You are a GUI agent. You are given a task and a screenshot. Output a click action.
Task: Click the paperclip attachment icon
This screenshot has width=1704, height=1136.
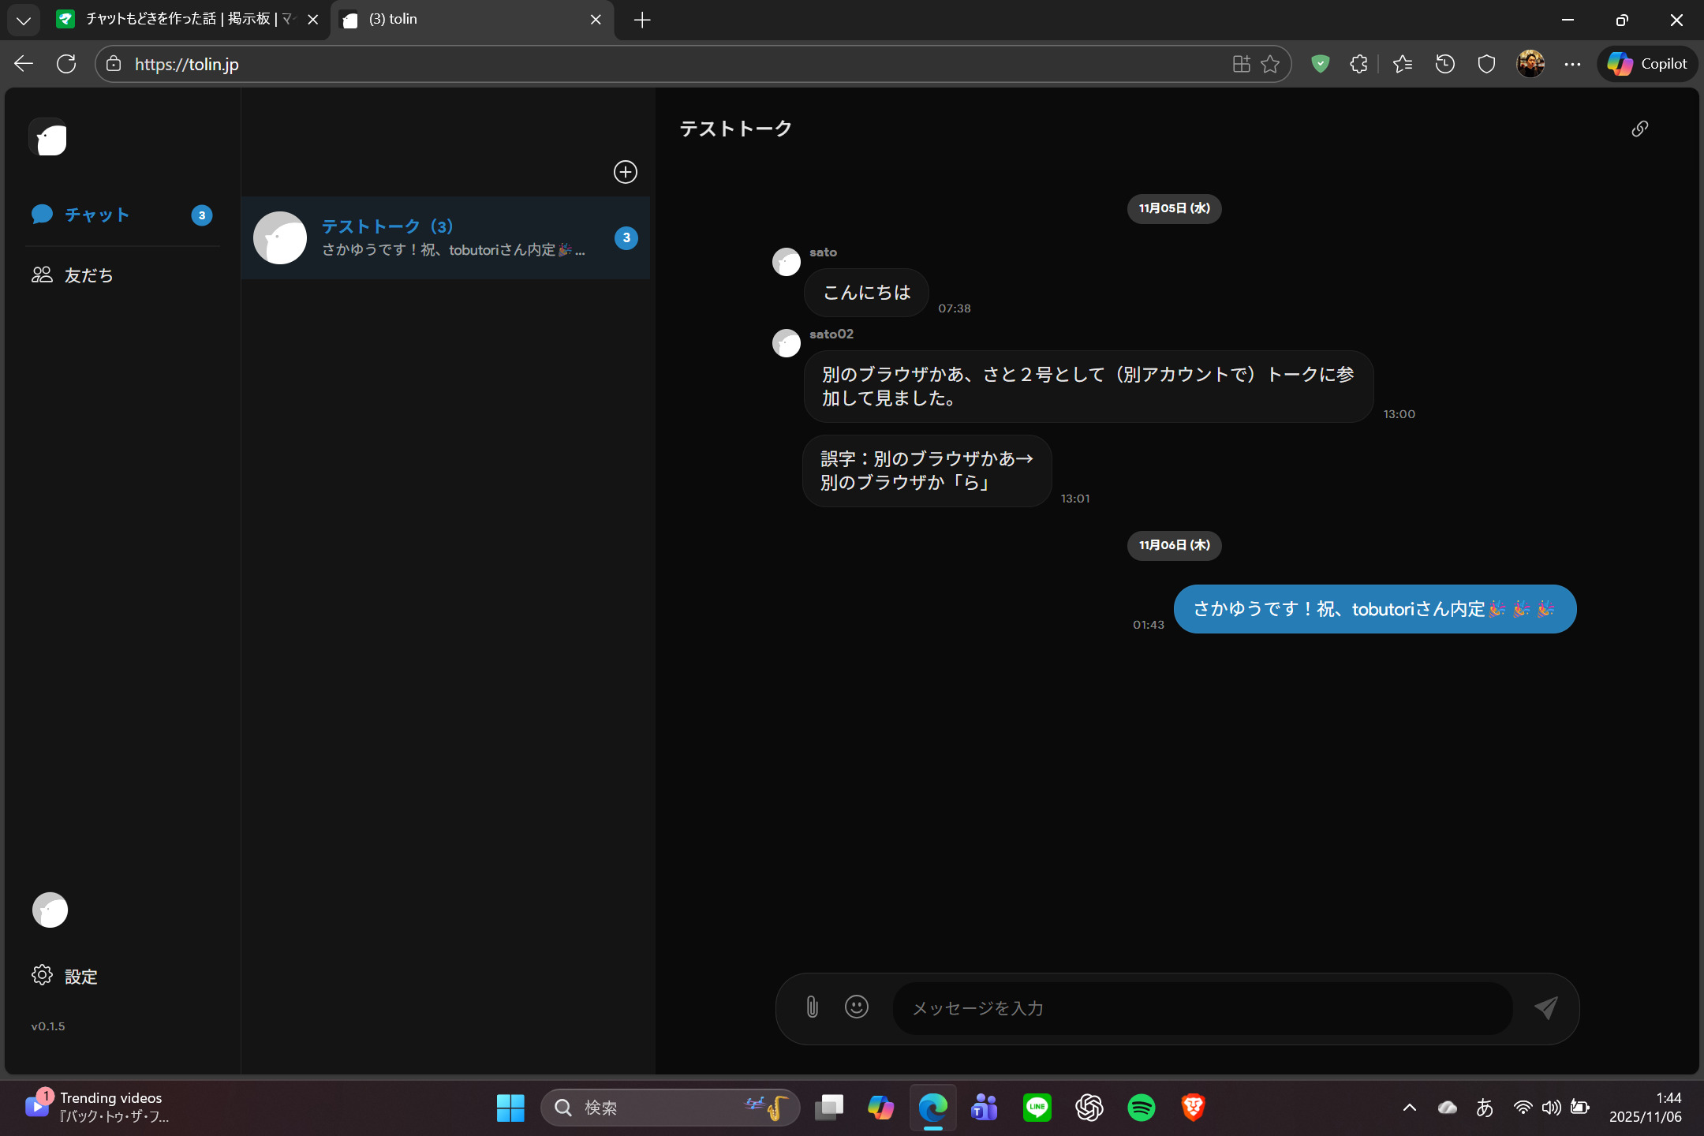coord(812,1007)
